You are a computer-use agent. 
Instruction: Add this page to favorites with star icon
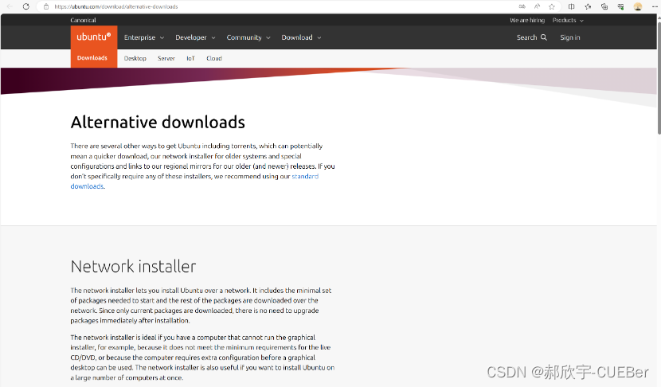tap(552, 6)
